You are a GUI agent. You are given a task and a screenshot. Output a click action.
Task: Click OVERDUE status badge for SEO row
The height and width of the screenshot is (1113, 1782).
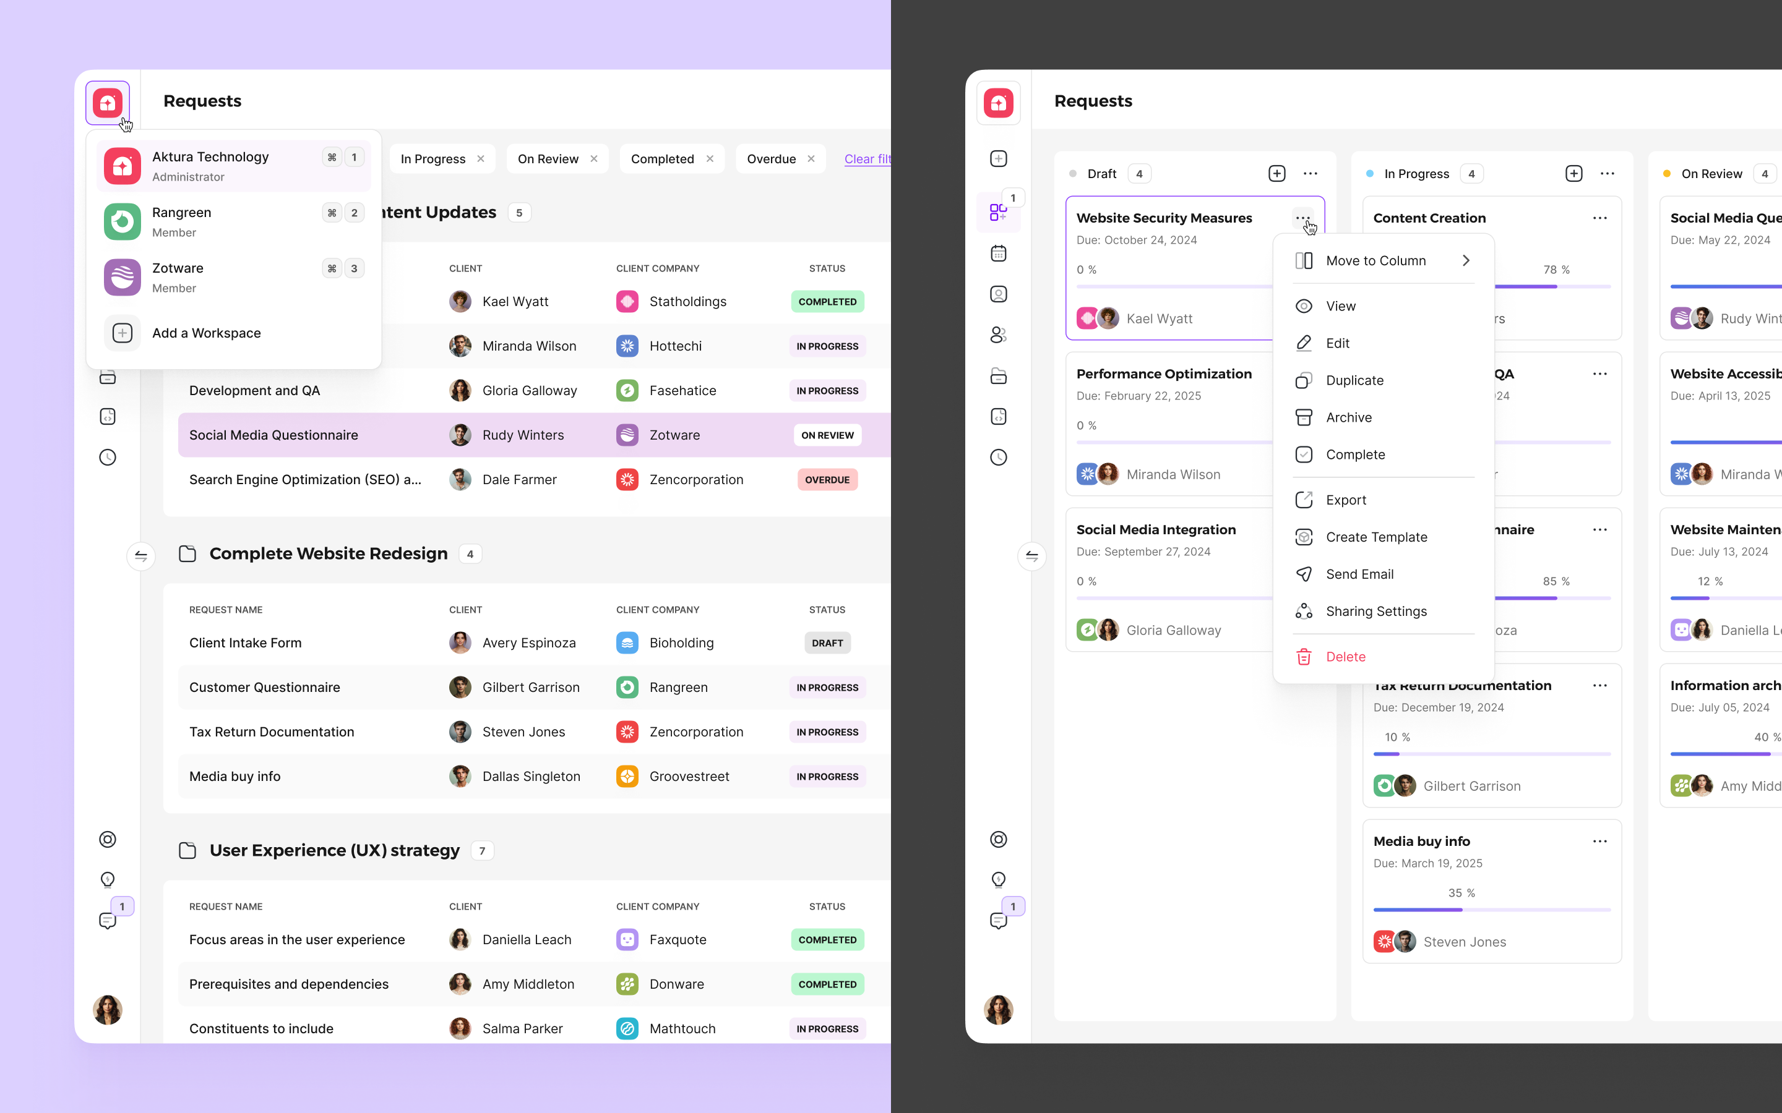[x=827, y=480]
